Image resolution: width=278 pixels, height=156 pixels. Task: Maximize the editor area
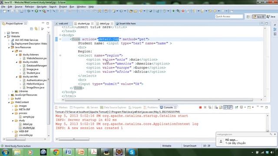point(267,23)
